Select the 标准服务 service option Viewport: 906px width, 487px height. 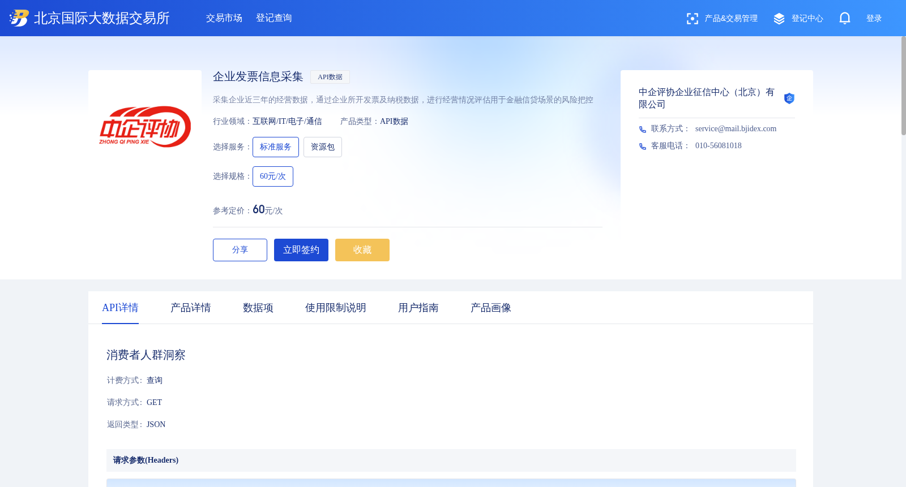pos(276,147)
